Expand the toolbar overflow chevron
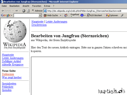This screenshot has height=95, width=127. point(33,10)
